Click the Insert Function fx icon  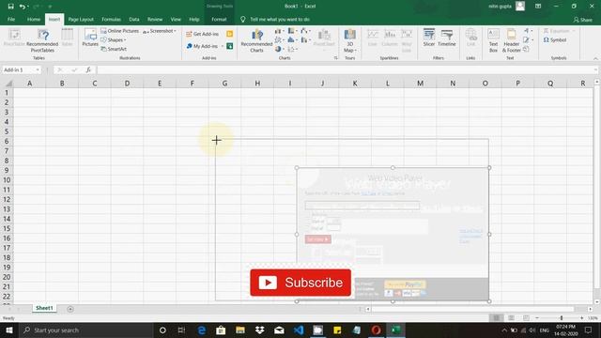tap(88, 69)
